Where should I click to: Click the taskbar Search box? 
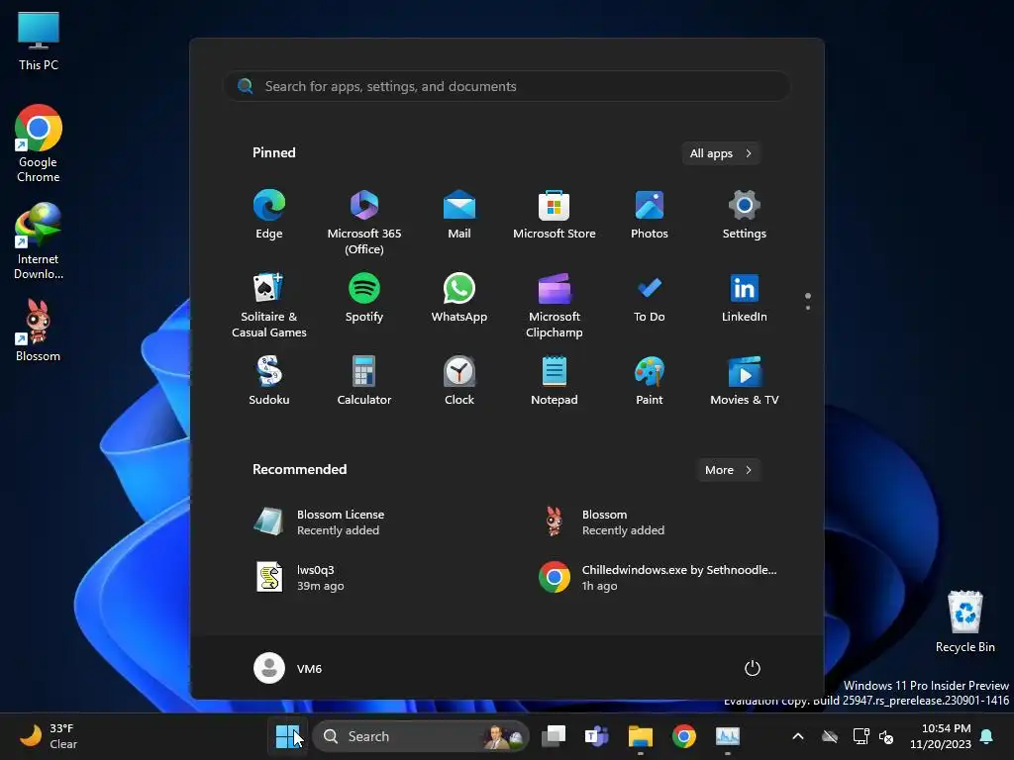pyautogui.click(x=421, y=736)
